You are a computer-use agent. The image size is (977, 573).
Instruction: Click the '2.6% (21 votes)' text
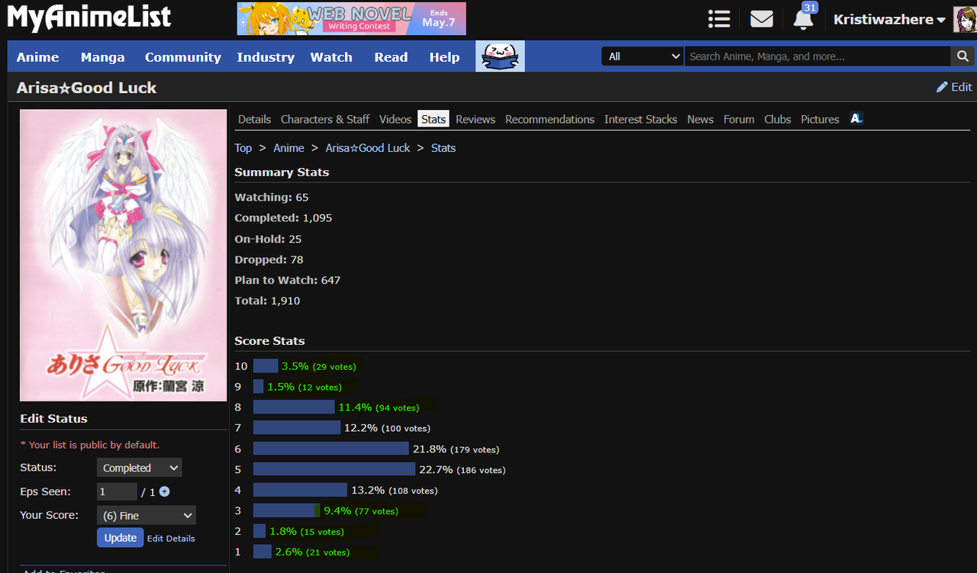(x=312, y=552)
